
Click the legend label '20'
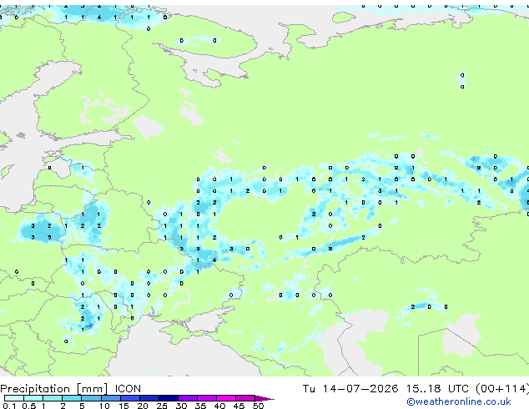(143, 406)
